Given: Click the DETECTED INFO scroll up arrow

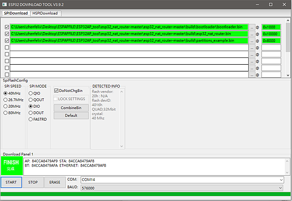Looking at the screenshot, I should tap(122, 91).
